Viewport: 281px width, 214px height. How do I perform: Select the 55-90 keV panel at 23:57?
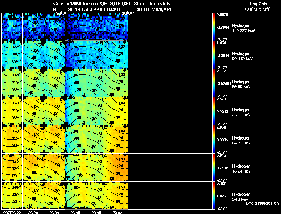tap(118, 83)
